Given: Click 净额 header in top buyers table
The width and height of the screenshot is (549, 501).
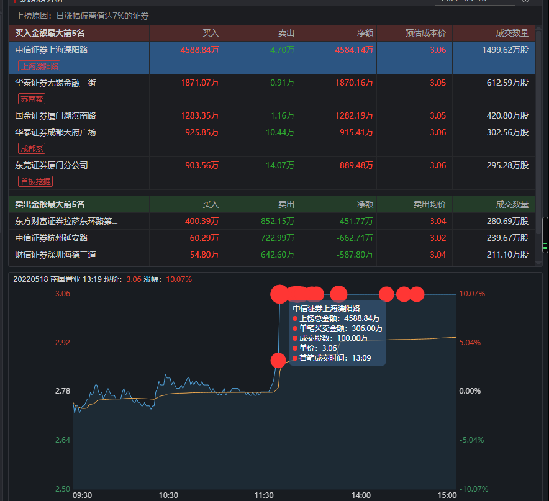Looking at the screenshot, I should point(365,34).
